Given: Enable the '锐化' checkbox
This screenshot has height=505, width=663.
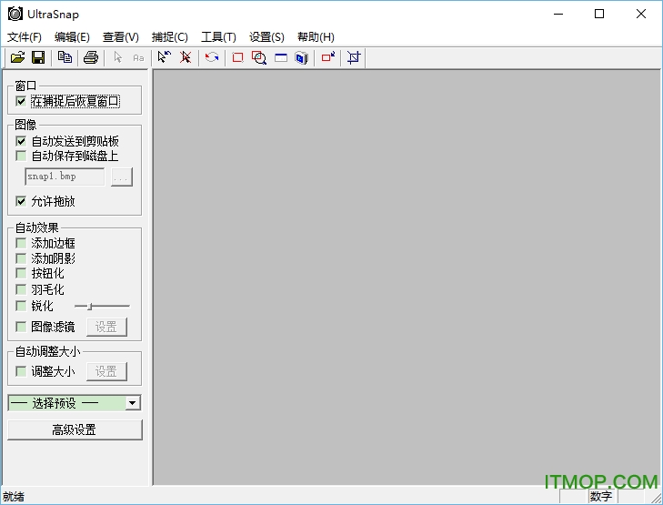Looking at the screenshot, I should (21, 306).
